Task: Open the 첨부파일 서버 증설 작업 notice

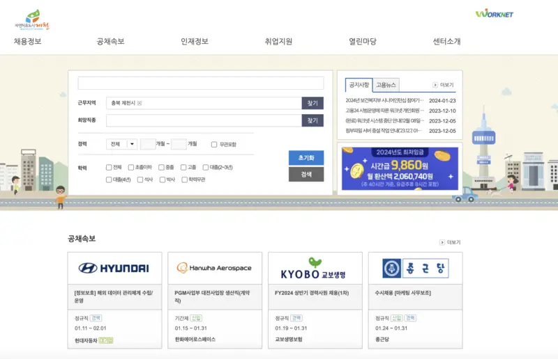Action: point(384,131)
